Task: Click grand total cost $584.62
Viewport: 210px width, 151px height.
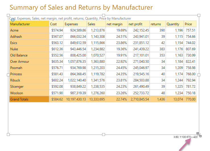Action: click(x=57, y=99)
